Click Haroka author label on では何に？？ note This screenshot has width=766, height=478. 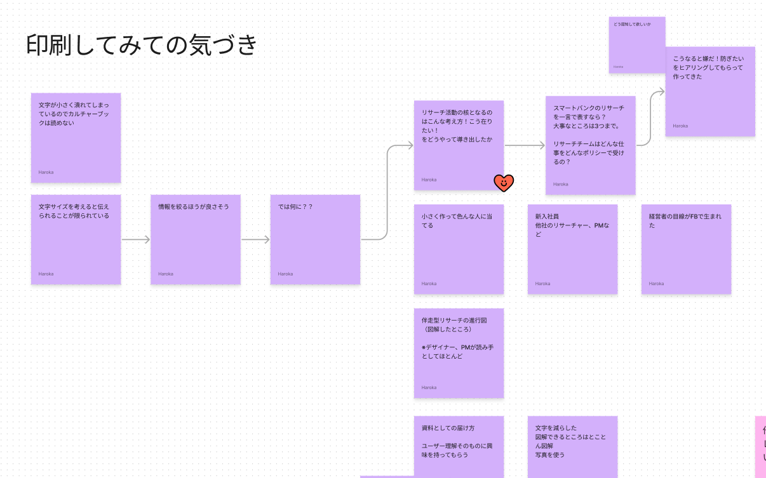point(285,274)
